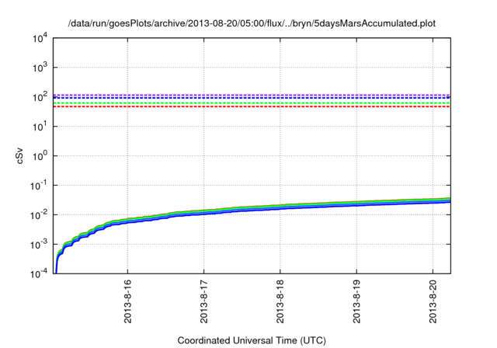Click the plot title file path text

click(x=252, y=23)
